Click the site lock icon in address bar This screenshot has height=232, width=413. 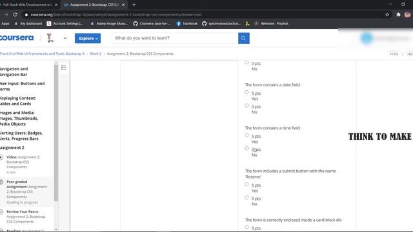26,15
